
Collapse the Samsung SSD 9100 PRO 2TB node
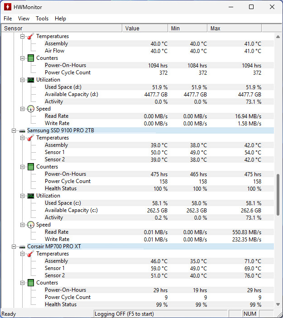point(14,130)
